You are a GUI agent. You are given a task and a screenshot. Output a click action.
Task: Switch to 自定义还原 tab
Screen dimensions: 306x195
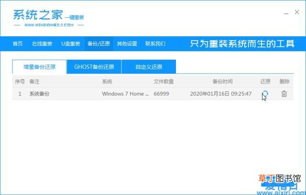point(149,67)
